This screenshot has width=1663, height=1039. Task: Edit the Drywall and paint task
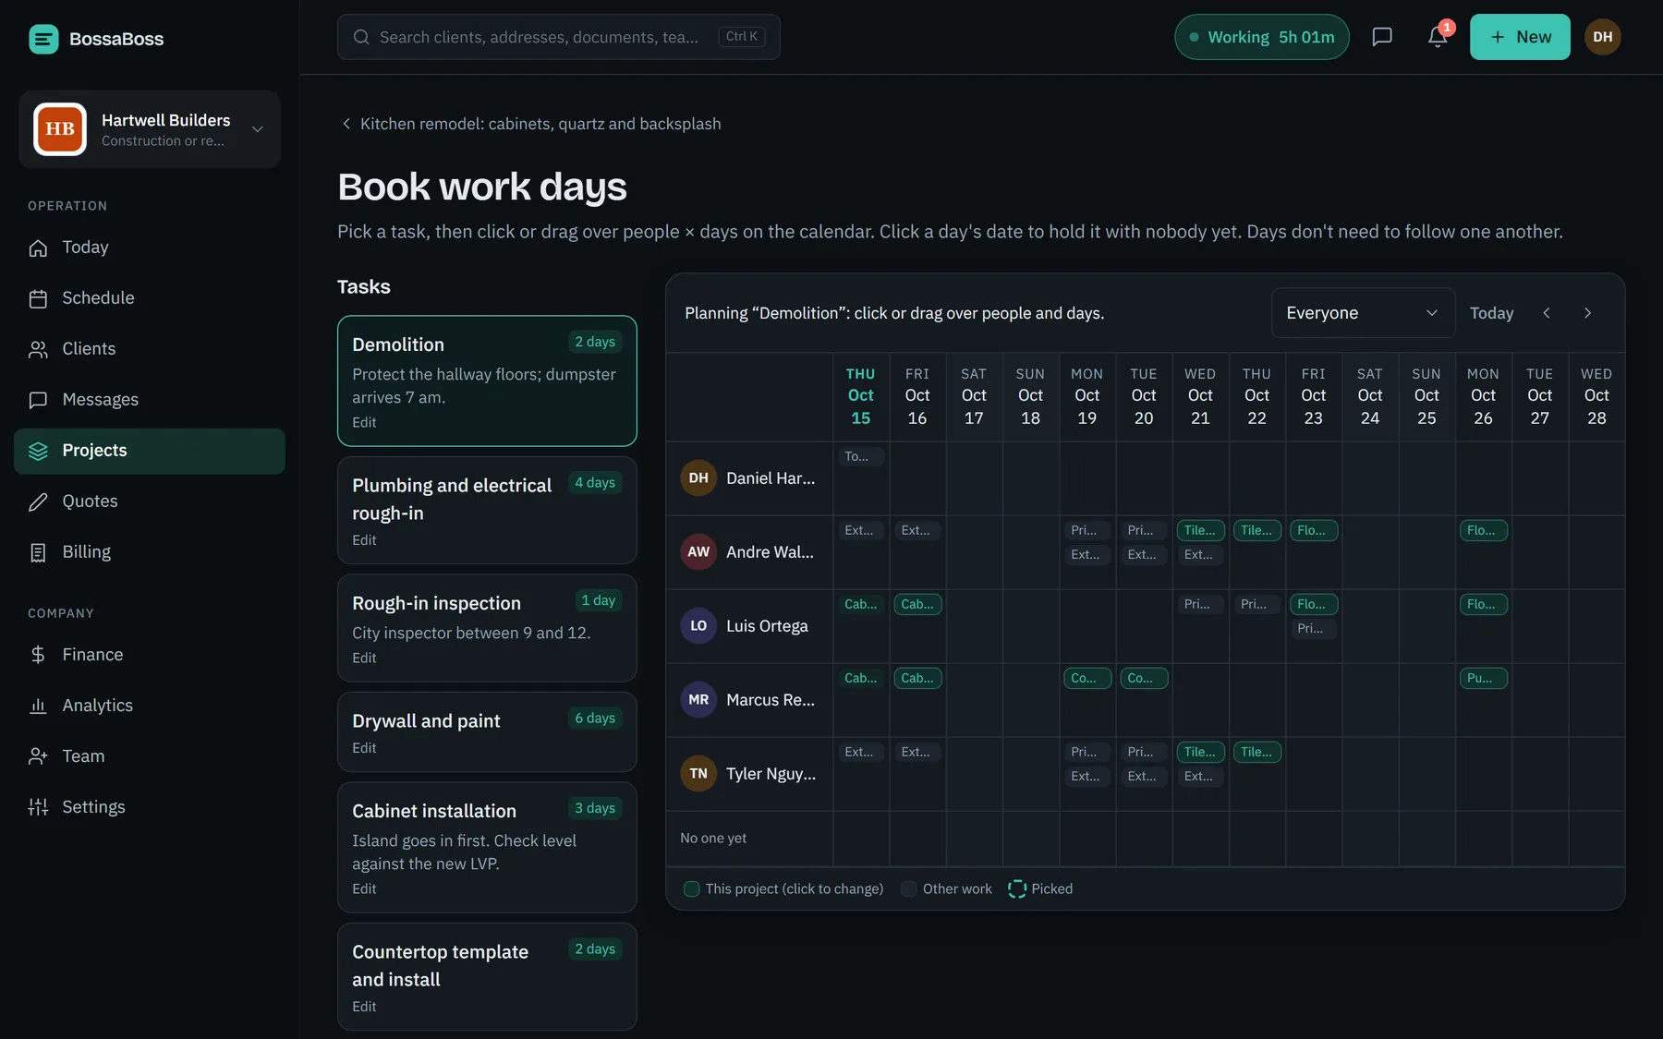(x=364, y=748)
